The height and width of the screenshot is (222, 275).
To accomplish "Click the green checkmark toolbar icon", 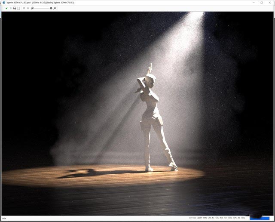I will pos(6,8).
